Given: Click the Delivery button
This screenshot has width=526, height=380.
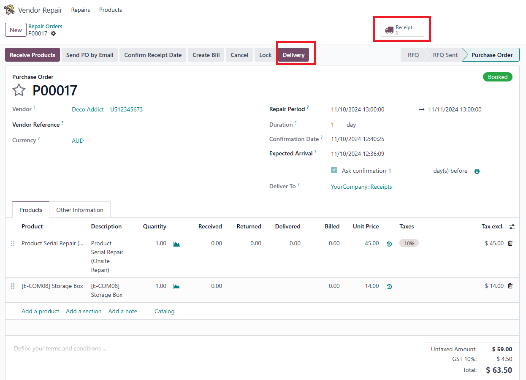Looking at the screenshot, I should pos(293,55).
